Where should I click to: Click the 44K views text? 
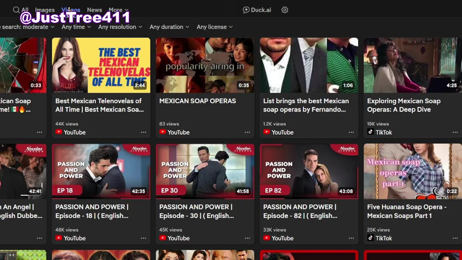tap(67, 124)
